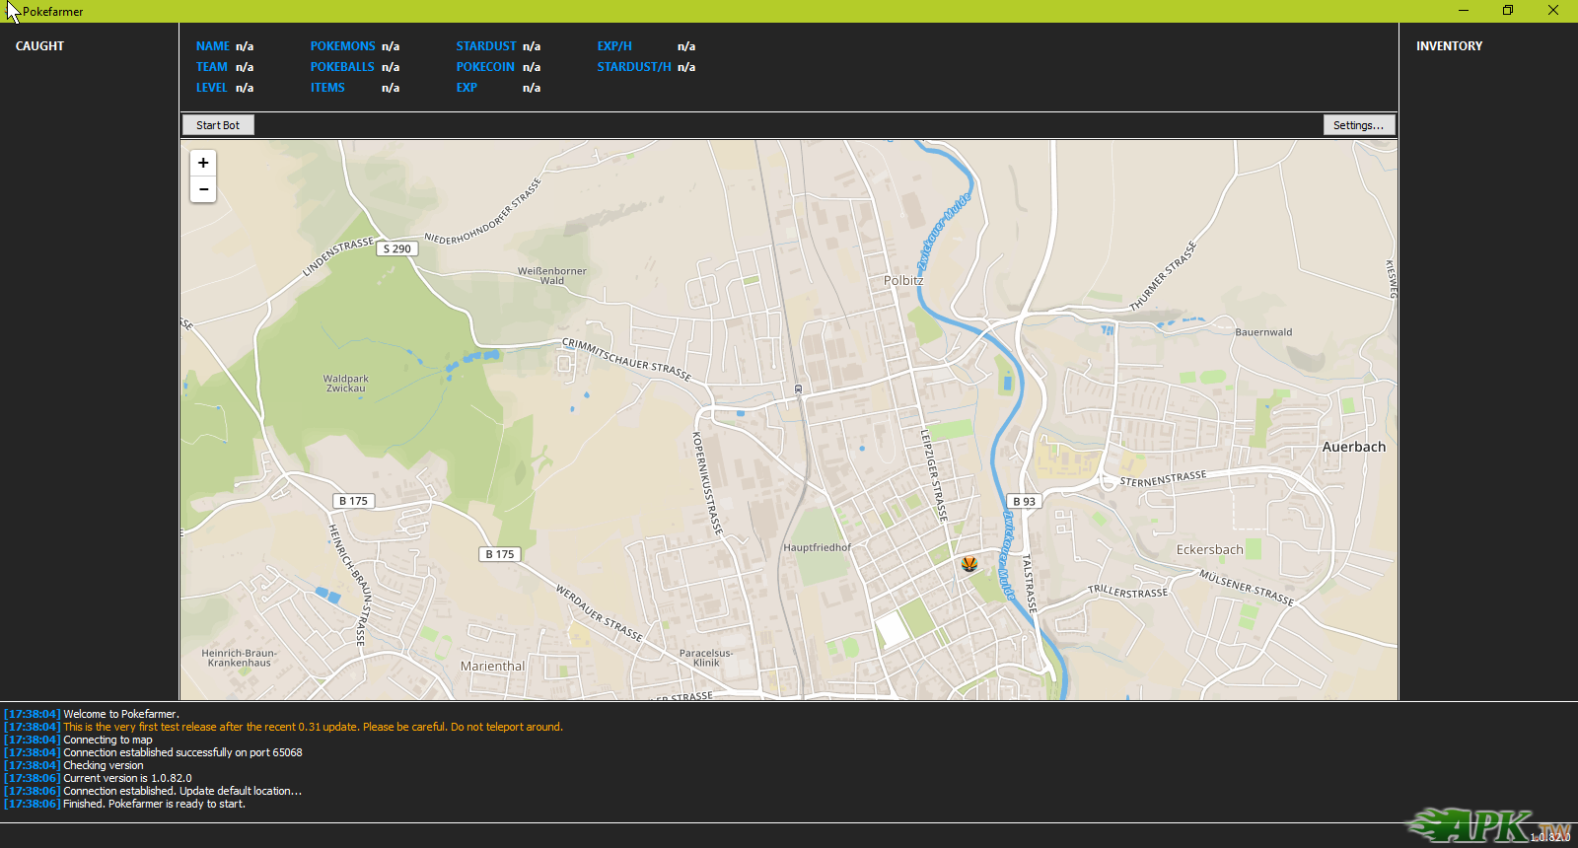This screenshot has width=1578, height=848.
Task: Click the EXP stat label
Action: click(x=466, y=88)
